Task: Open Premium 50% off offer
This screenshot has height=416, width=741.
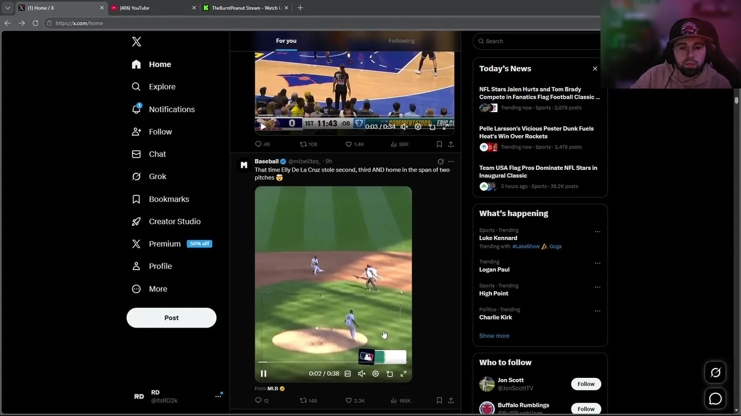Action: (x=172, y=244)
